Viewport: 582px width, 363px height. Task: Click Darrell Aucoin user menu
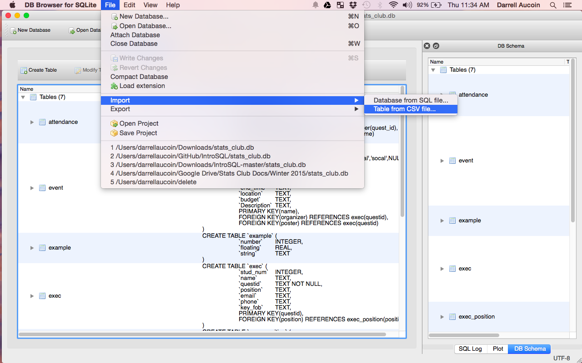click(519, 5)
